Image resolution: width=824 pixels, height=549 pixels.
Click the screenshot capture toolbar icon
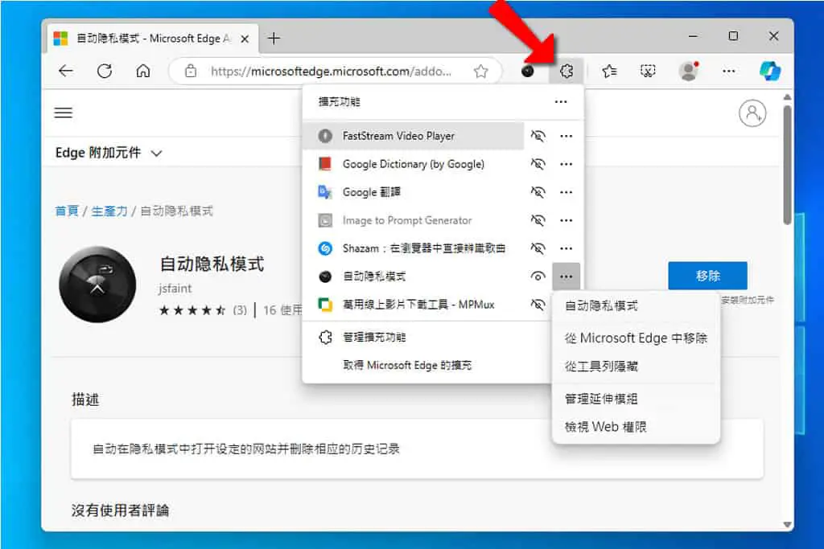pos(648,71)
